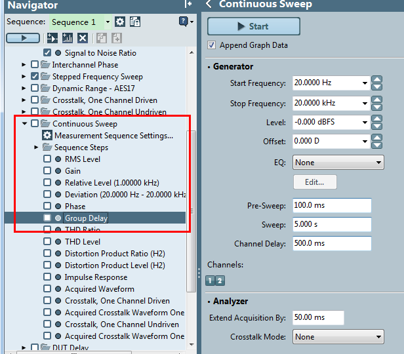Click the copy toolbar icon
404x354 pixels.
102,39
